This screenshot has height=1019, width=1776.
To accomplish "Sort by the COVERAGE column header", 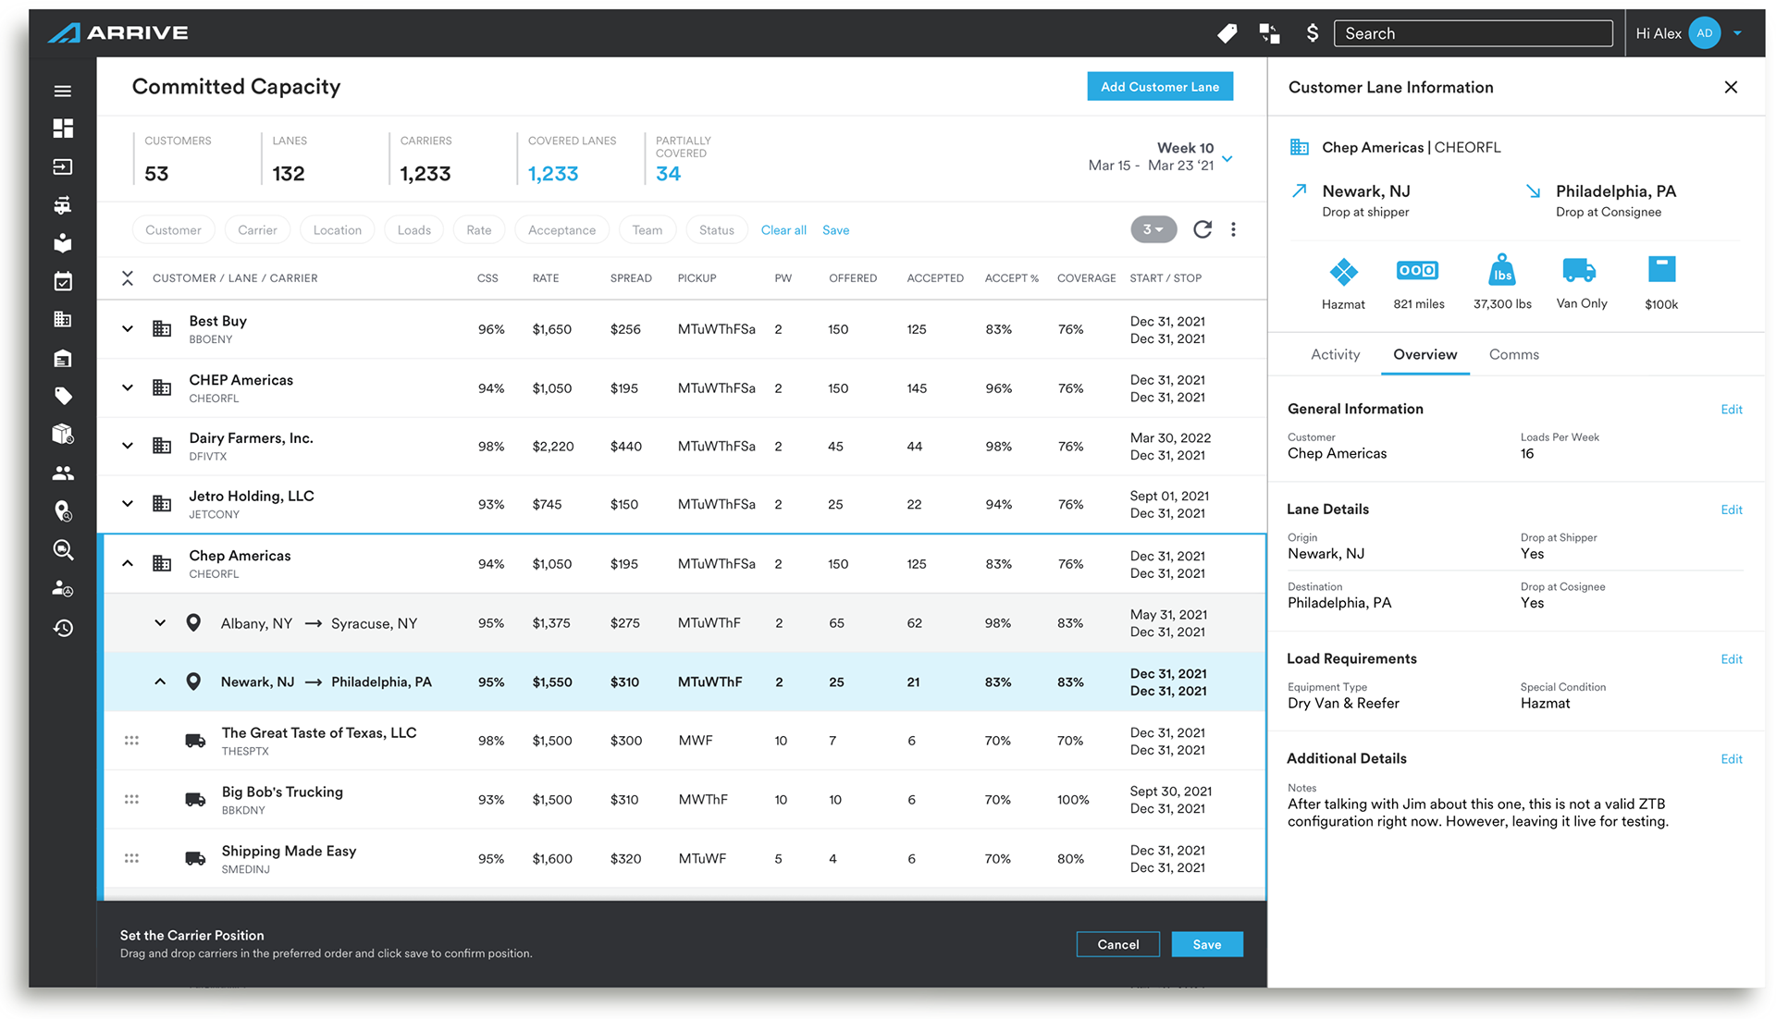I will pos(1086,278).
